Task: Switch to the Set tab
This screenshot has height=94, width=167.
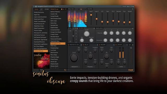Action: (41, 9)
